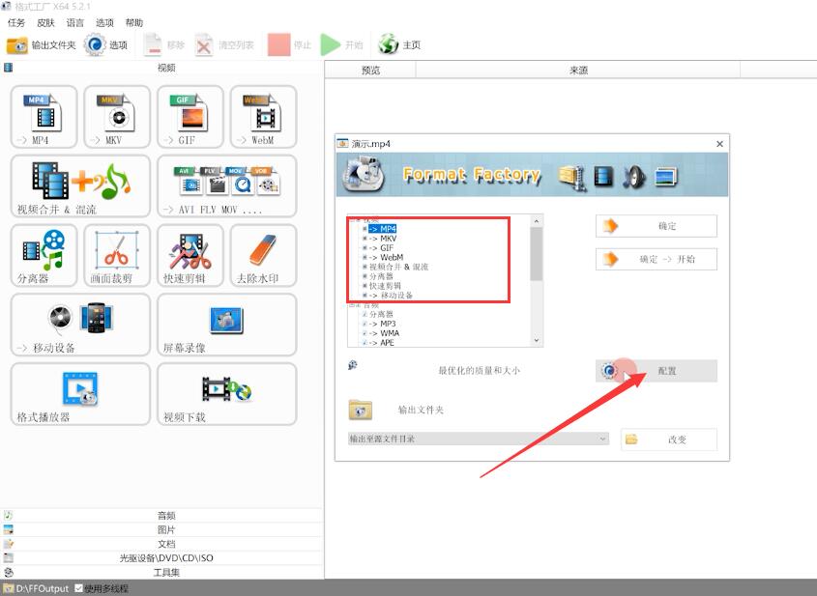
Task: Select -> MP3 in the dialog tree
Action: (x=383, y=324)
